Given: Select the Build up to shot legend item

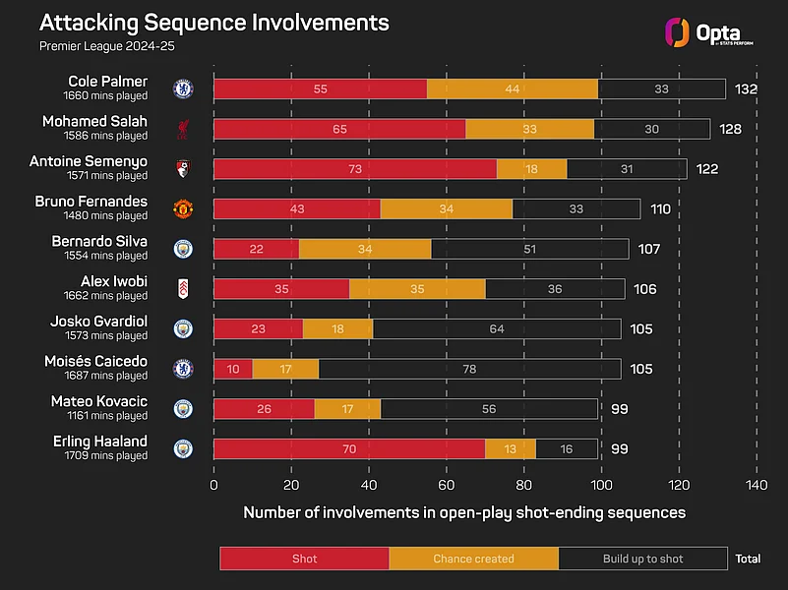Looking at the screenshot, I should [642, 559].
